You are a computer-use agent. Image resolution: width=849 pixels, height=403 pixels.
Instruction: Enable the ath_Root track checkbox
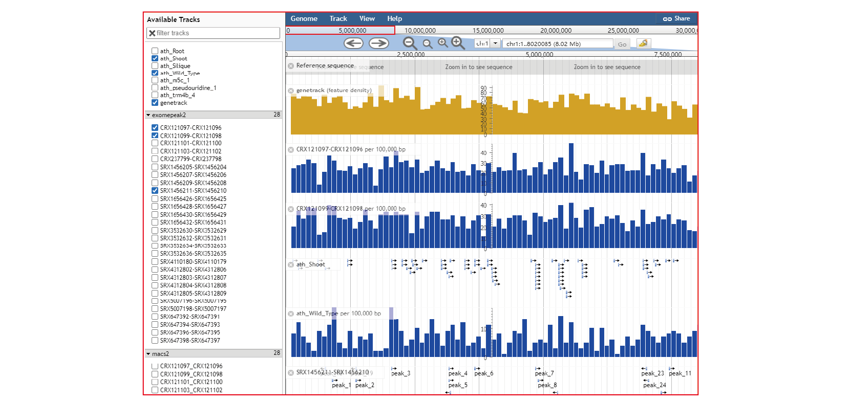tap(155, 51)
